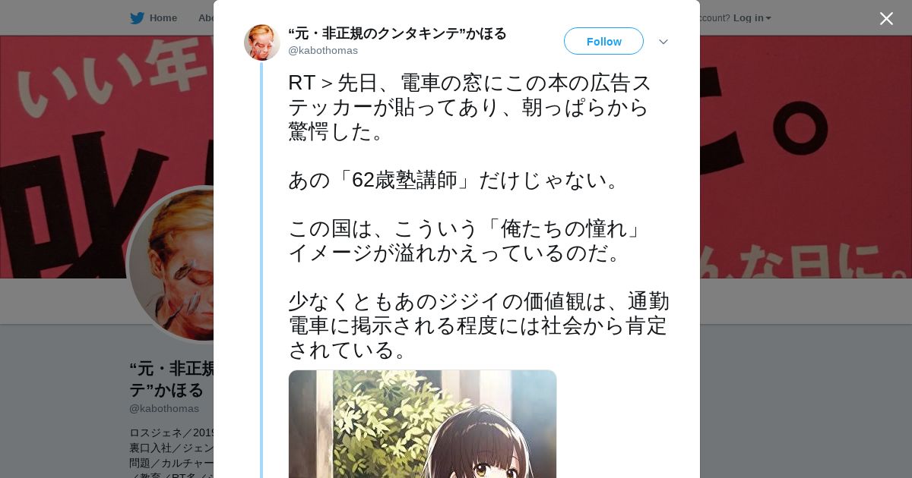The height and width of the screenshot is (478, 912).
Task: Click the tweet text starting with RT
Action: click(470, 107)
